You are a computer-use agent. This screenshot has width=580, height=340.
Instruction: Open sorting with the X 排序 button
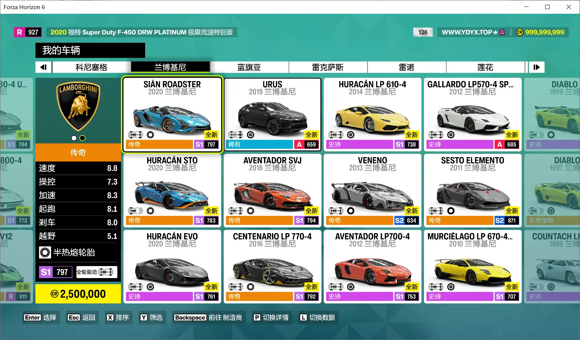118,318
